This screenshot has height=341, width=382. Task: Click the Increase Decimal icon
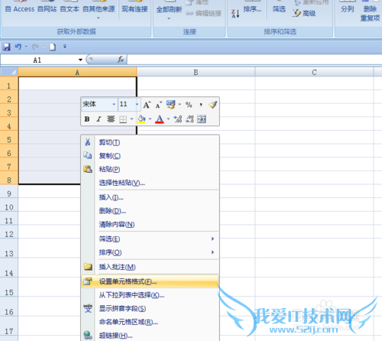pyautogui.click(x=177, y=119)
